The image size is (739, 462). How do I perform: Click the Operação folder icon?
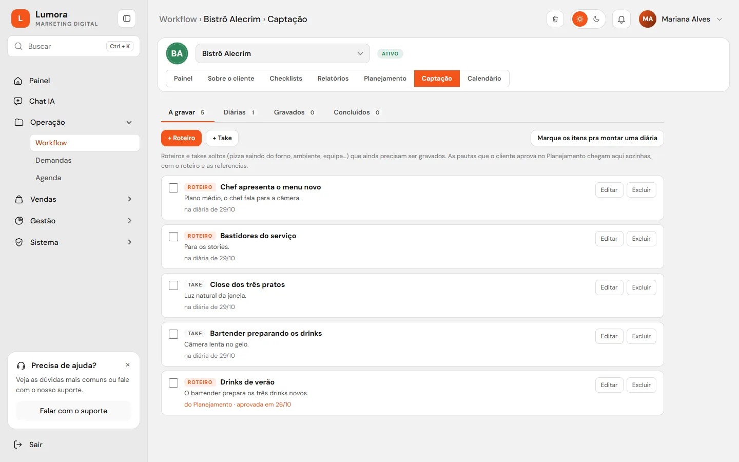coord(19,122)
